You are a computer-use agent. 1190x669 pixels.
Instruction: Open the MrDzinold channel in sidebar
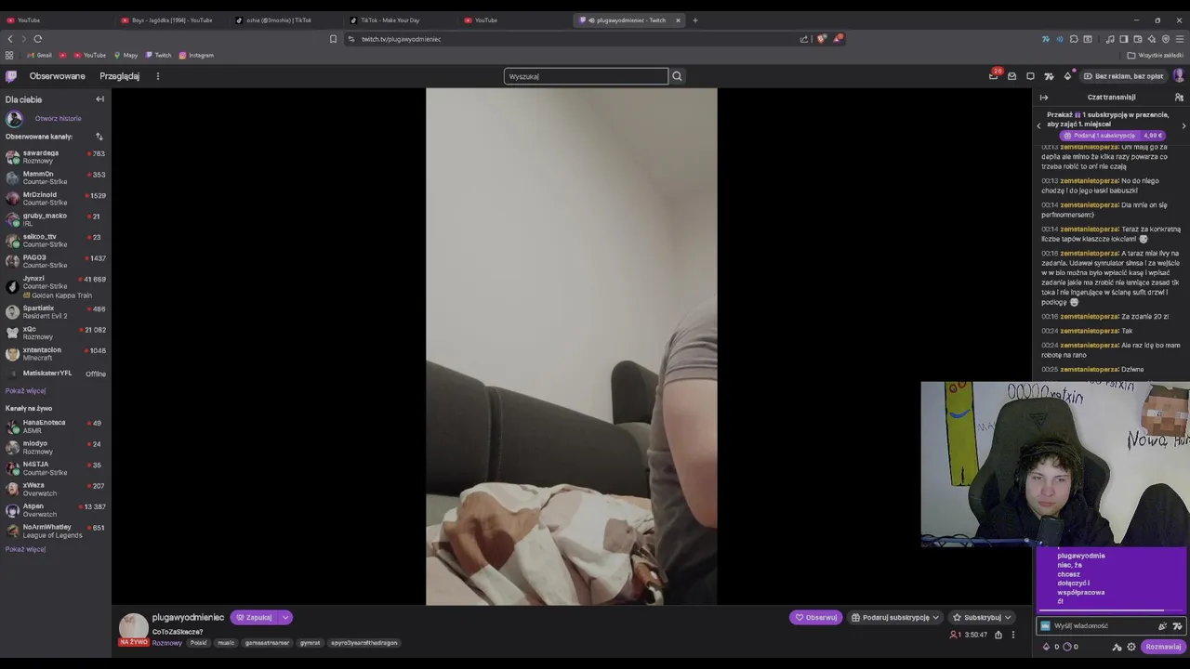pos(56,199)
